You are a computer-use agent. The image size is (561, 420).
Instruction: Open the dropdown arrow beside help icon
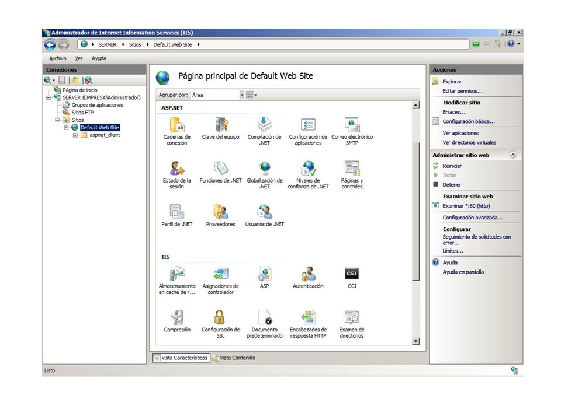(518, 44)
